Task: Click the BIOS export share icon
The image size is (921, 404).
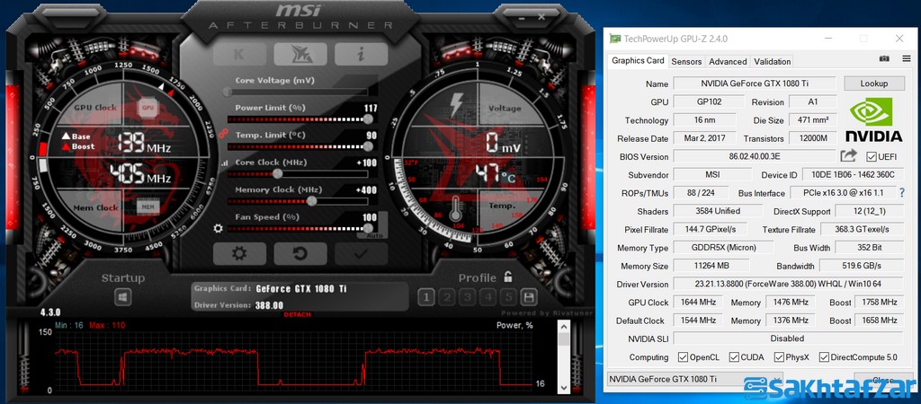Action: coord(849,156)
